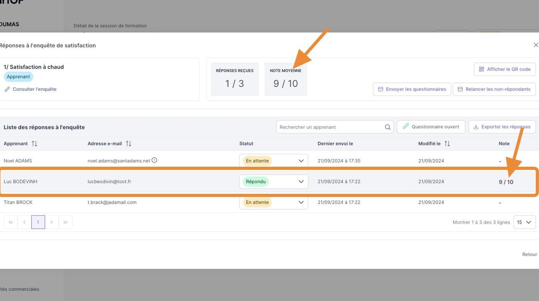This screenshot has height=301, width=539.
Task: Click the Luc BODEVINH learner name
Action: pyautogui.click(x=20, y=181)
